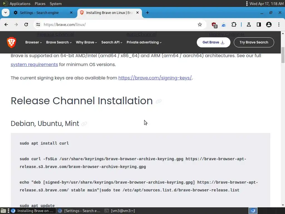Toggle the browser side panel
Screen dimensions: 285x214
tap(259, 25)
